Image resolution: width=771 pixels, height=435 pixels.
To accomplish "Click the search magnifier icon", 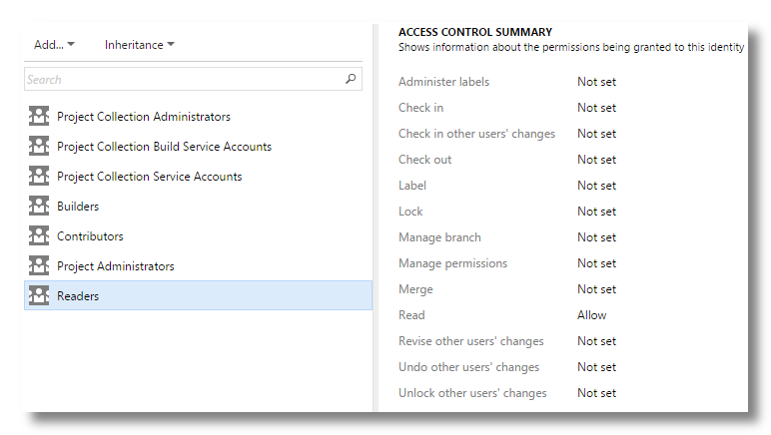I will tap(351, 79).
